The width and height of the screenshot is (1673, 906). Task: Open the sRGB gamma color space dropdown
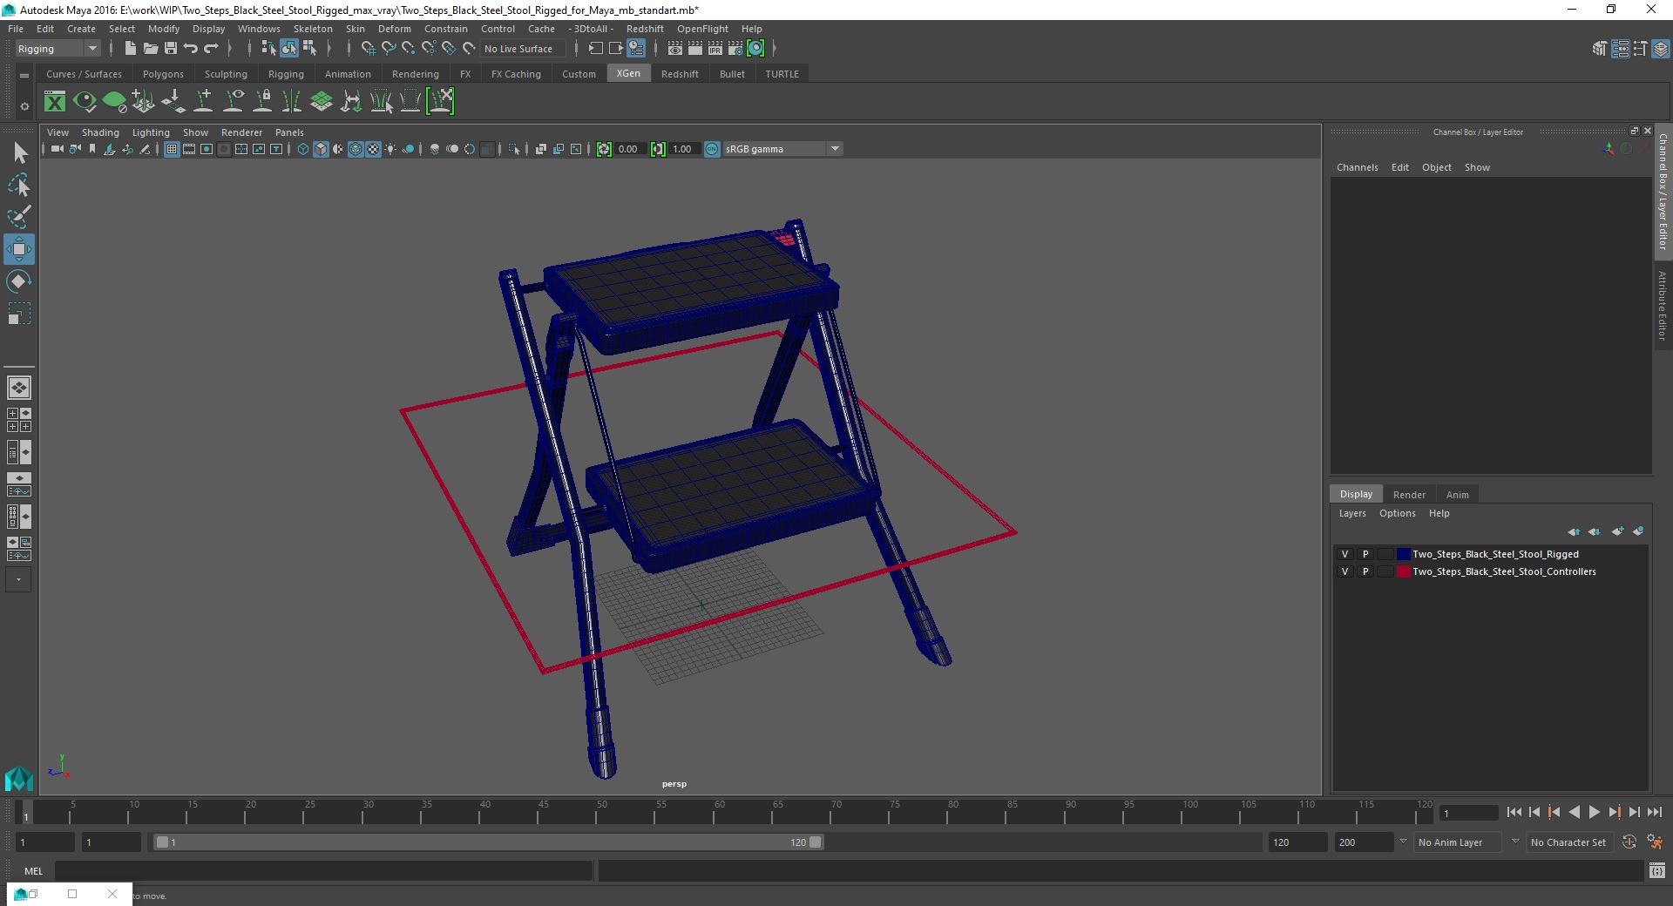pyautogui.click(x=782, y=149)
